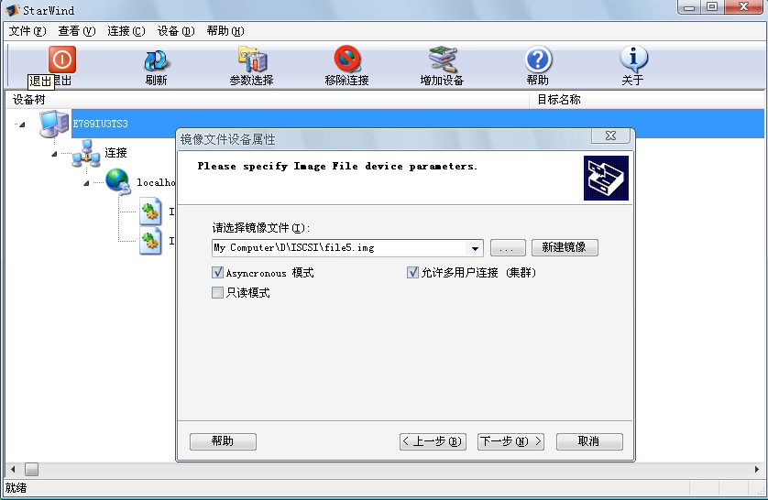Open the 查看(V) menu

77,31
